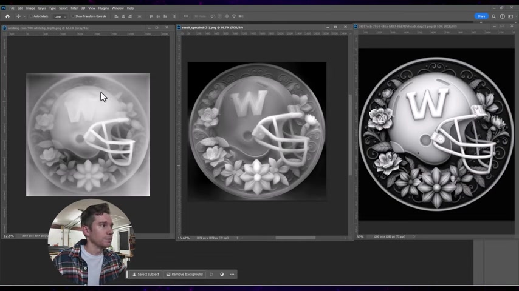Open the Layer/Group auto-select dropdown
This screenshot has height=291, width=519.
59,16
